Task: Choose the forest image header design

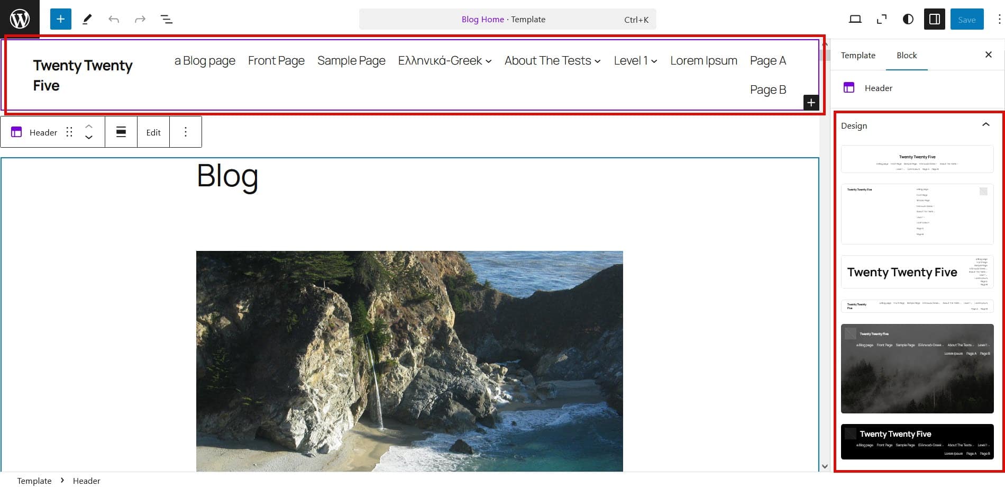Action: (x=917, y=368)
